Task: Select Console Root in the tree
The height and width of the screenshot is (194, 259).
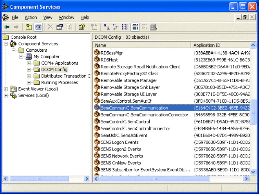Action: [23, 37]
